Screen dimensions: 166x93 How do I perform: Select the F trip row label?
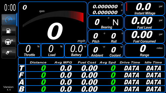(x=21, y=75)
